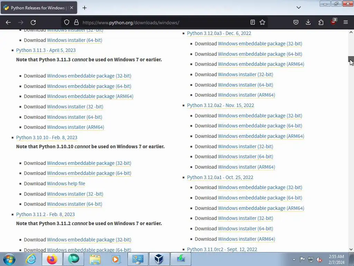Launch Internet Explorer from taskbar

[31, 259]
